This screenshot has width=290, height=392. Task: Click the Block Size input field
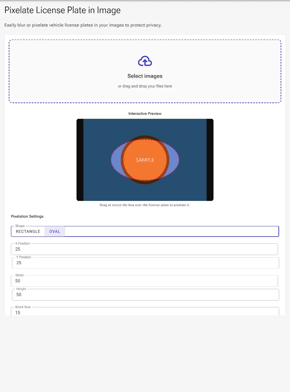click(x=145, y=312)
